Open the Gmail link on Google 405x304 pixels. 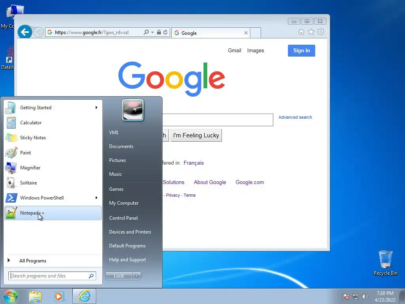click(x=235, y=50)
